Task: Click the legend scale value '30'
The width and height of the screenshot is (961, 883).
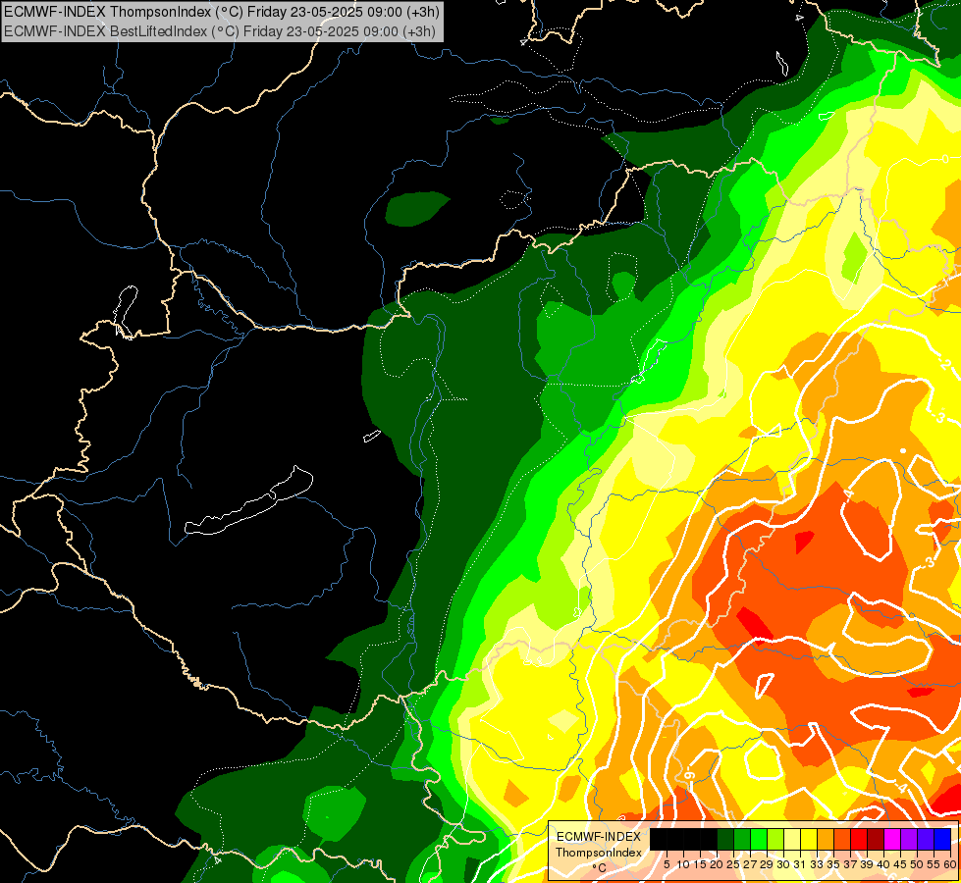Action: (783, 864)
